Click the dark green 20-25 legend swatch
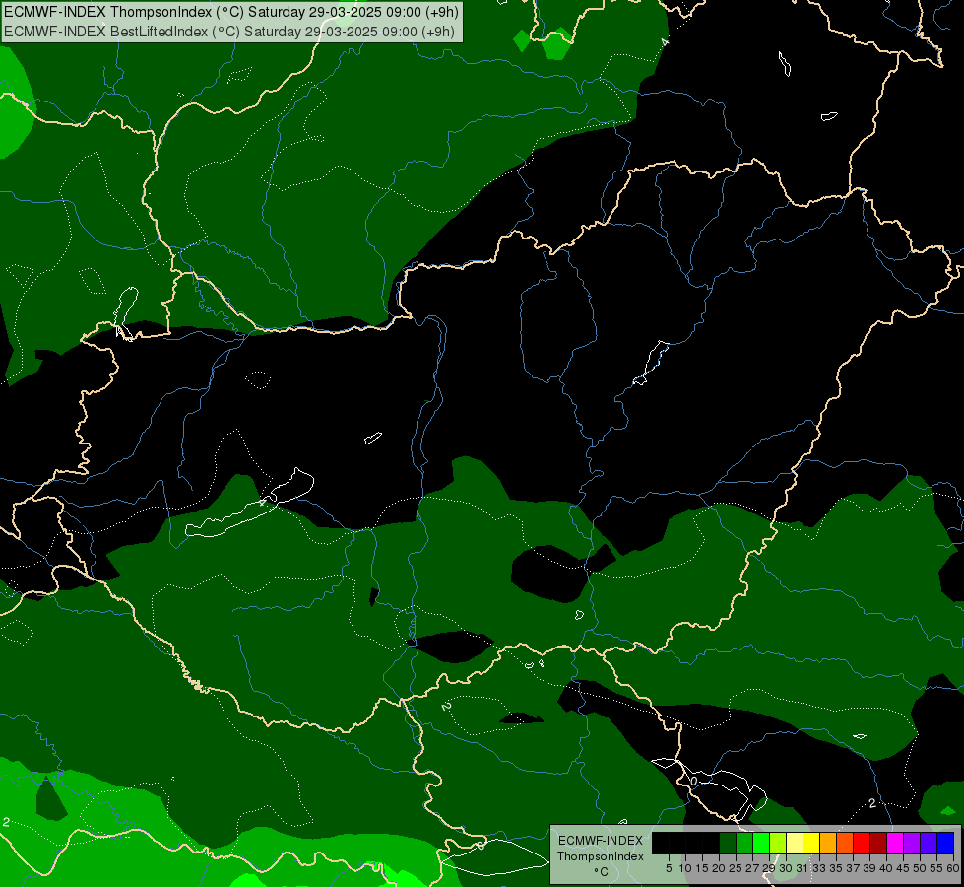 (x=728, y=843)
